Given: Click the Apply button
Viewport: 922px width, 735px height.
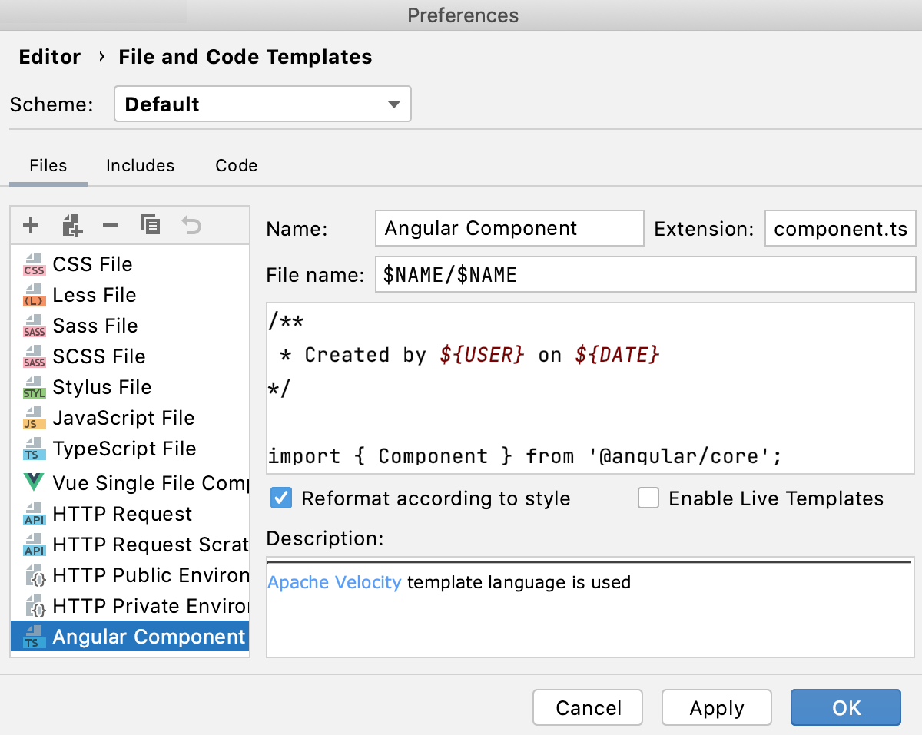Looking at the screenshot, I should pyautogui.click(x=717, y=707).
